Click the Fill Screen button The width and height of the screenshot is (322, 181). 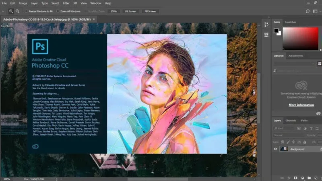[x=150, y=12]
